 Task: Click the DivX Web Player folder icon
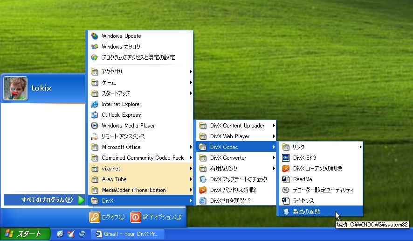pyautogui.click(x=203, y=136)
